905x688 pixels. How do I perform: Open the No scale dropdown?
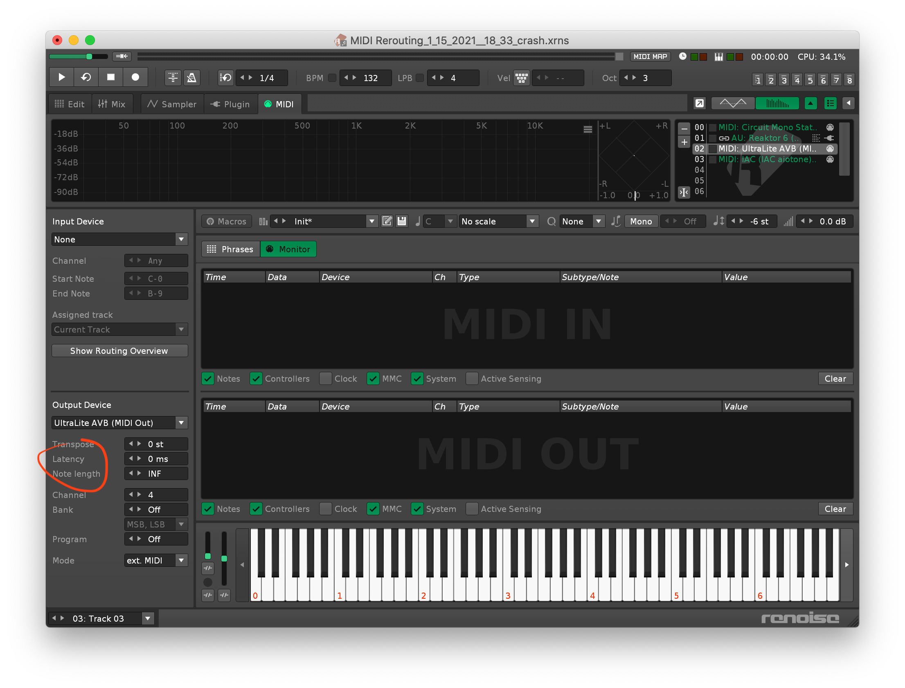(498, 222)
